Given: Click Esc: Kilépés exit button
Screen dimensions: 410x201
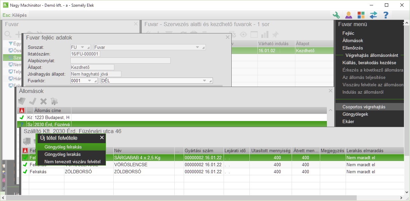Looking at the screenshot, I should coord(14,15).
